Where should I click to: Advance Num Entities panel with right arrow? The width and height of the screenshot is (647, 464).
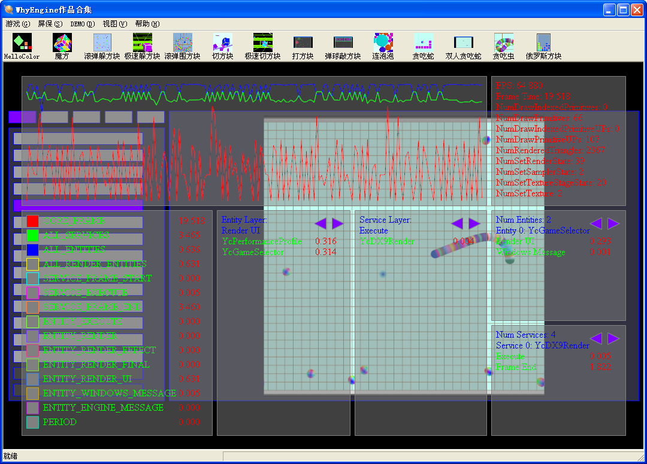coord(613,223)
